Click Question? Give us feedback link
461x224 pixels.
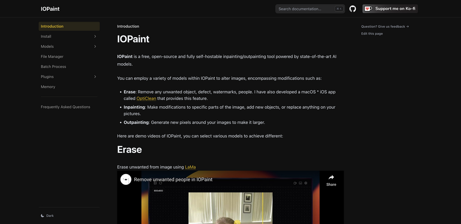[x=385, y=27]
